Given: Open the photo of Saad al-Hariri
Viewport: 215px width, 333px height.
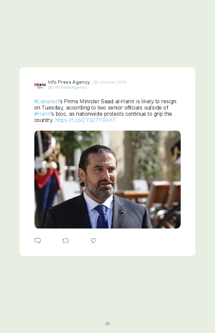Looking at the screenshot, I should pyautogui.click(x=107, y=180).
